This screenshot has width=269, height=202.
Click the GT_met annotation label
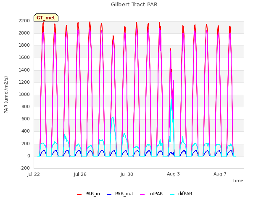click(x=46, y=18)
